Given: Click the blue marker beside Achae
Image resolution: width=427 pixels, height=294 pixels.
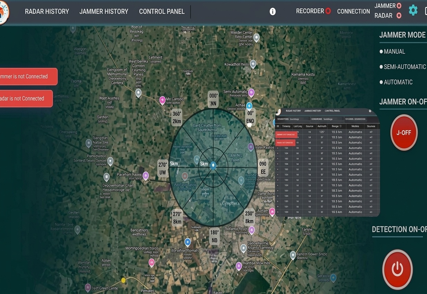Looking at the screenshot, I should 249,106.
